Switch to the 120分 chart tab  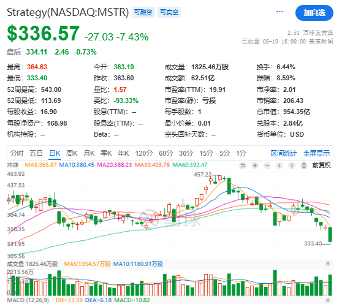(x=144, y=153)
